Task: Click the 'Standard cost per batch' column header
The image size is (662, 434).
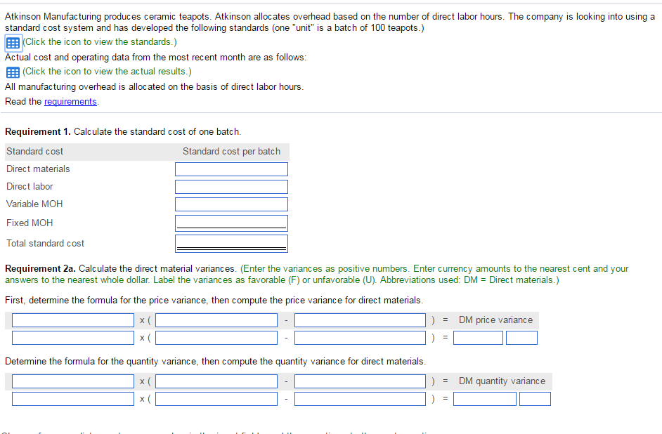Action: (x=231, y=152)
